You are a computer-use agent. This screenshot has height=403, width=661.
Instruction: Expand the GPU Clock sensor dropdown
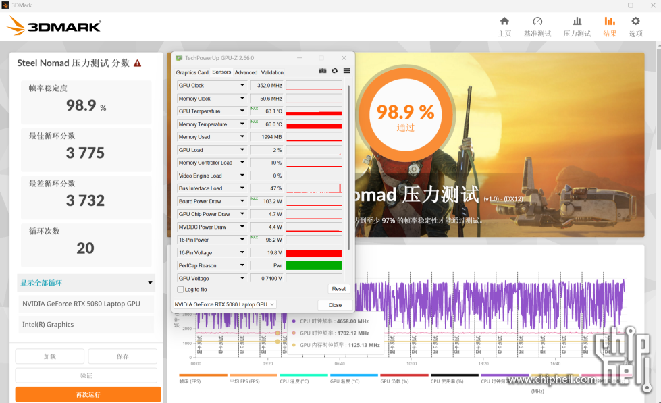(242, 85)
